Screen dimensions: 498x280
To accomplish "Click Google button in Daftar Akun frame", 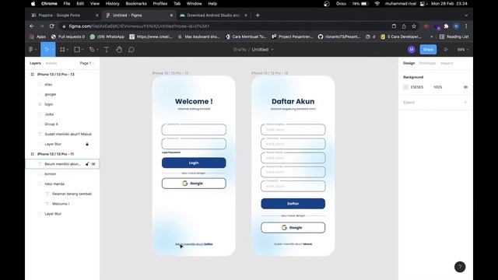I will (293, 228).
